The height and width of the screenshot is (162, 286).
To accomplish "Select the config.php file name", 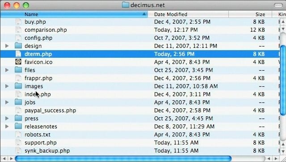I will click(x=38, y=38).
